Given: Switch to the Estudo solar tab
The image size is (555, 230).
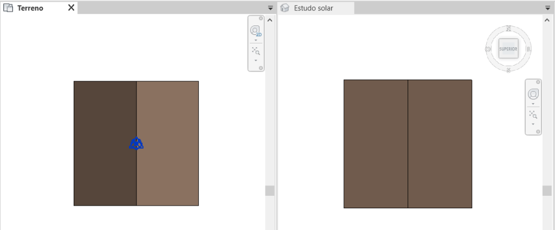Looking at the screenshot, I should (313, 8).
